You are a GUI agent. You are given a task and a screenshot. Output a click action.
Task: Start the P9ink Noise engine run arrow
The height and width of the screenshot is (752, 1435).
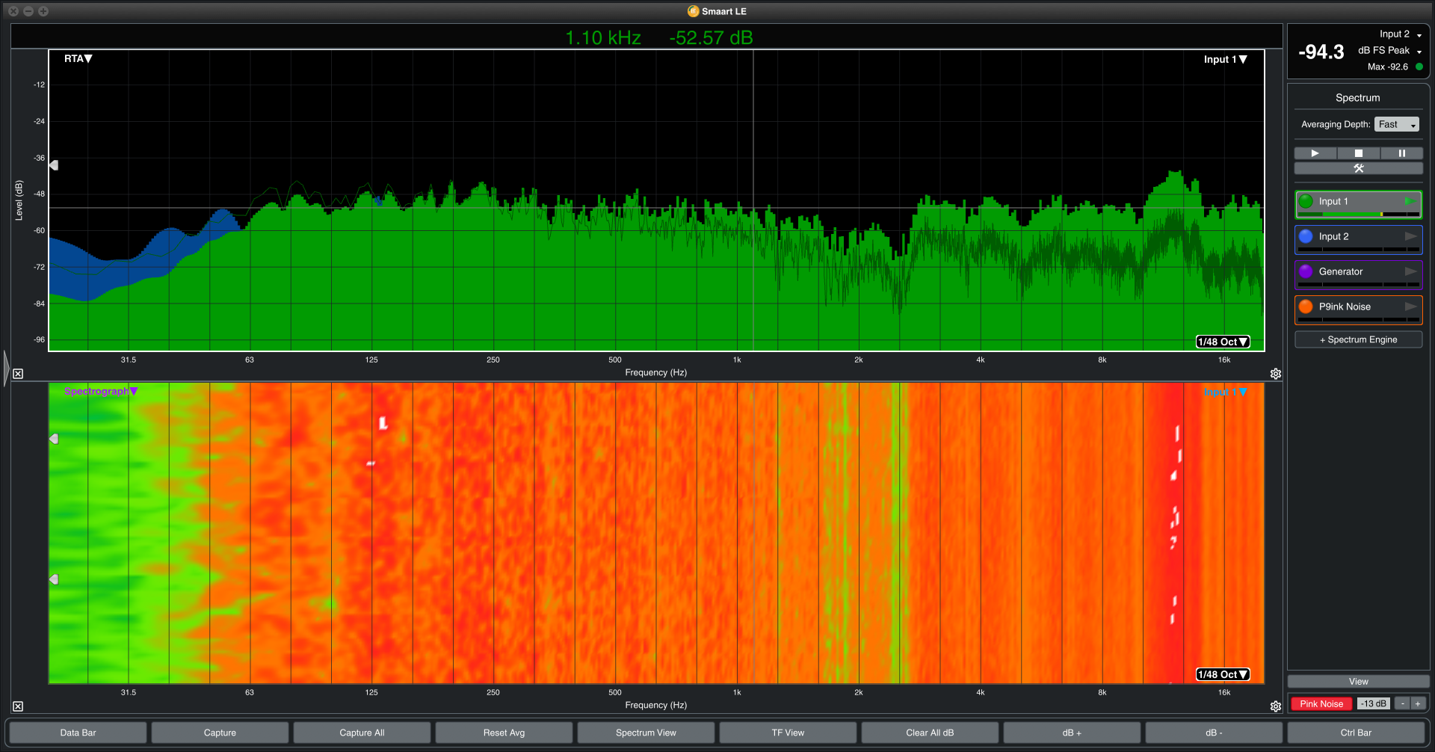[1411, 306]
